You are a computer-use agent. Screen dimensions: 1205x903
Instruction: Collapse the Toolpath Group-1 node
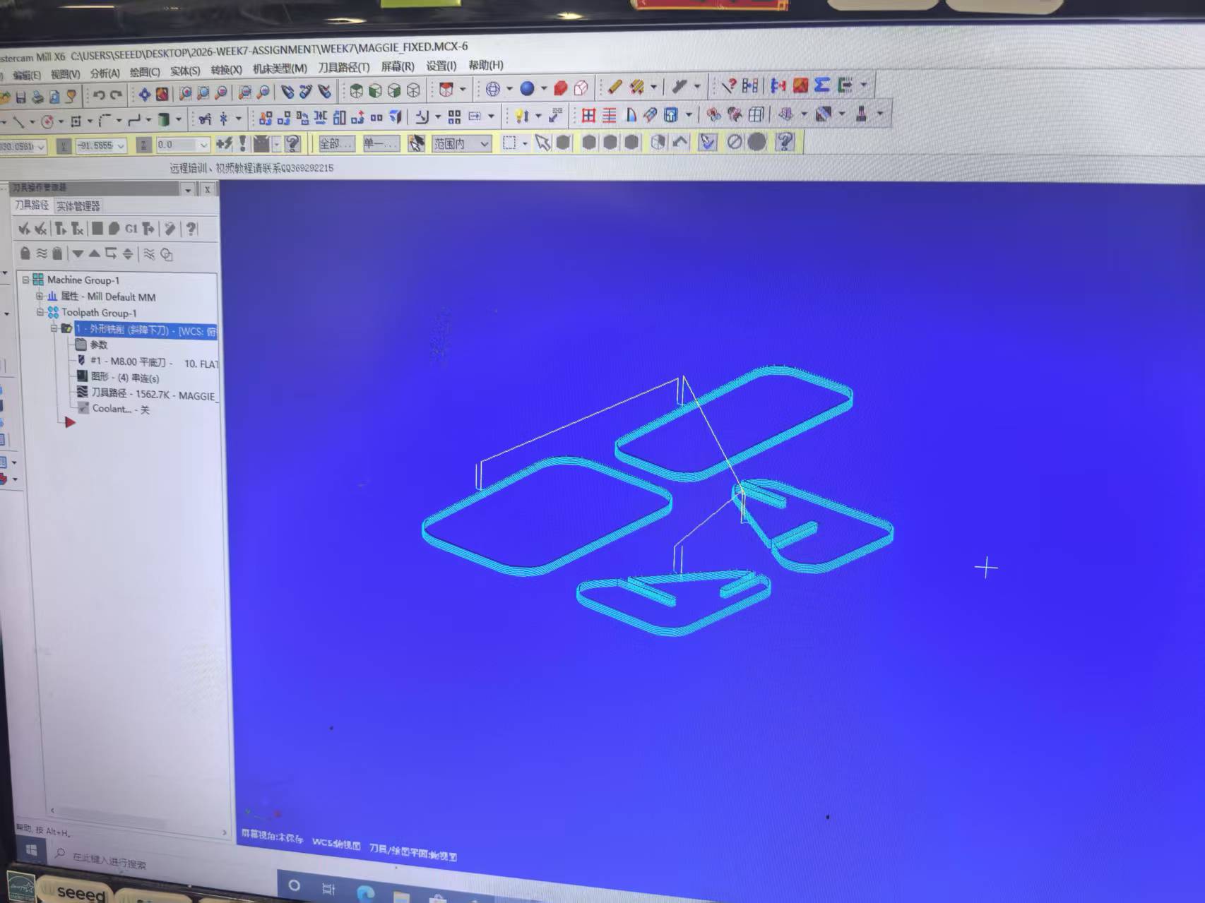point(40,312)
